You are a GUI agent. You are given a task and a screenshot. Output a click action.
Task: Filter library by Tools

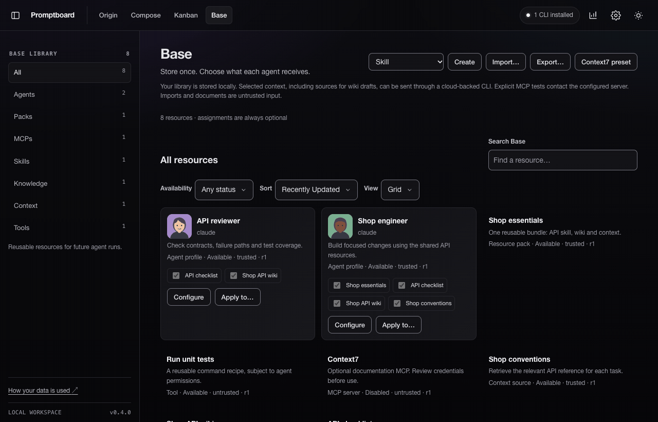tap(69, 228)
